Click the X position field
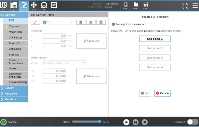 tap(54, 36)
